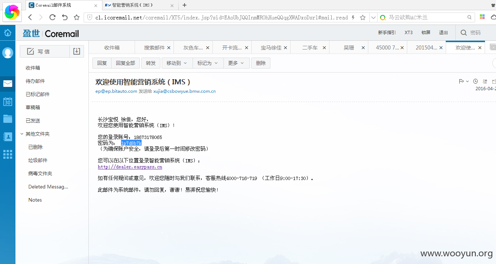Reload the page with refresh icon

coord(52,17)
